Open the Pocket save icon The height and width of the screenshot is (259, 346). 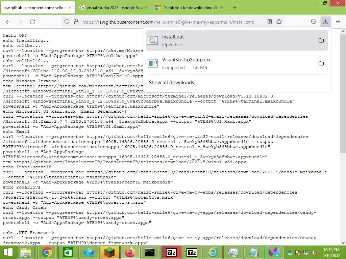click(x=313, y=22)
